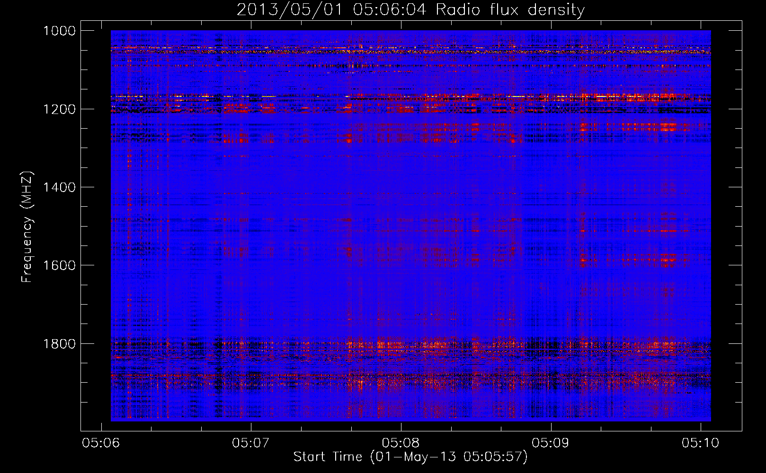Click the 'Frequency (MHZ)' axis label
The height and width of the screenshot is (473, 766).
tap(27, 227)
